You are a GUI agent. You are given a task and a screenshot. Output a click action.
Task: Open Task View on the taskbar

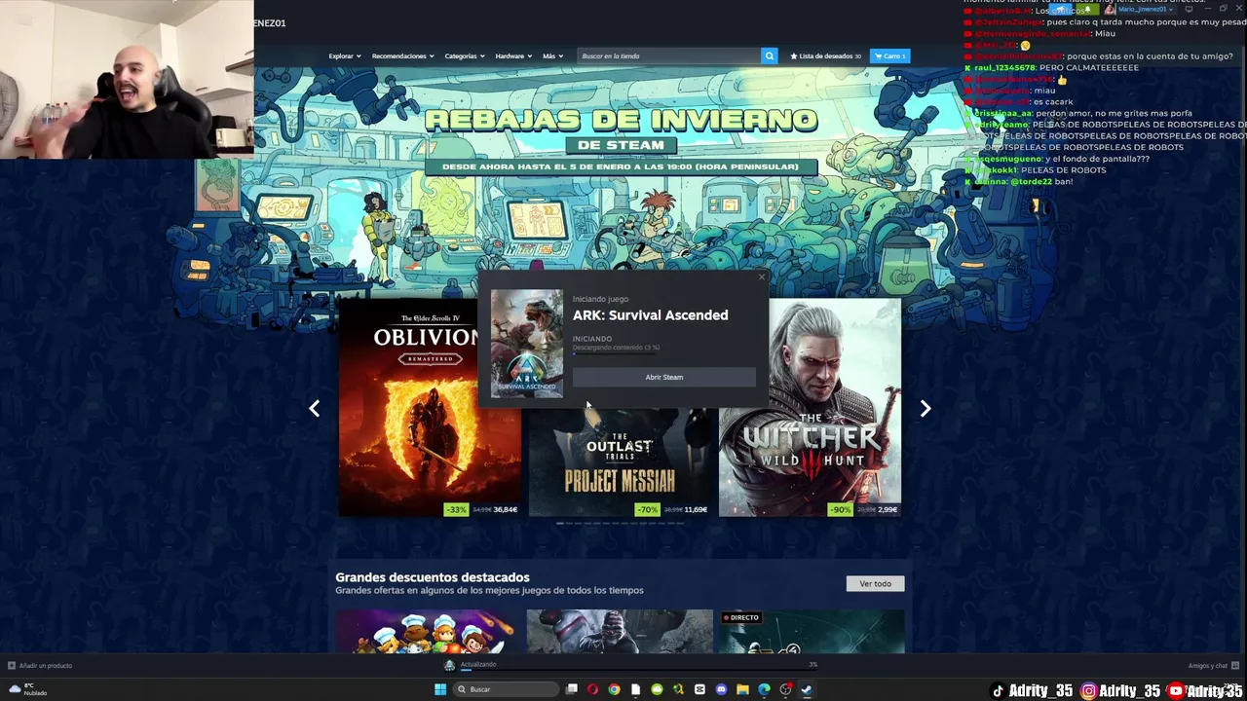pyautogui.click(x=572, y=689)
